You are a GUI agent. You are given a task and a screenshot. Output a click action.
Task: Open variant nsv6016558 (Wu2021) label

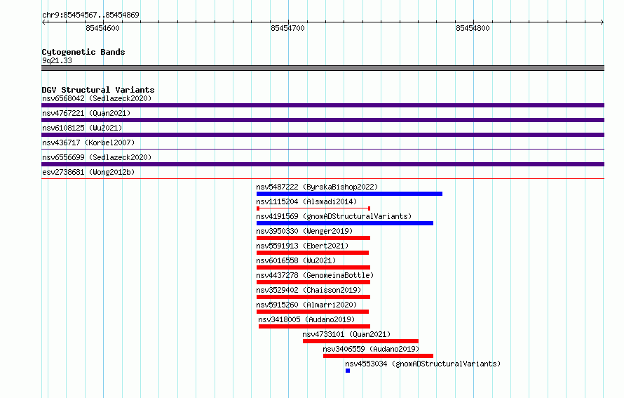pos(296,260)
